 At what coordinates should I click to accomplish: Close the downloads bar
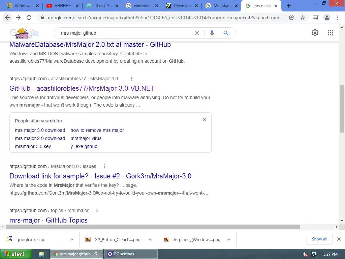(339, 239)
